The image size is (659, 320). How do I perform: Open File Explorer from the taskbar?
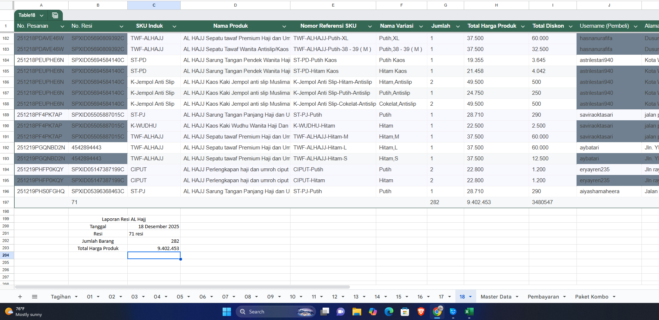(357, 312)
